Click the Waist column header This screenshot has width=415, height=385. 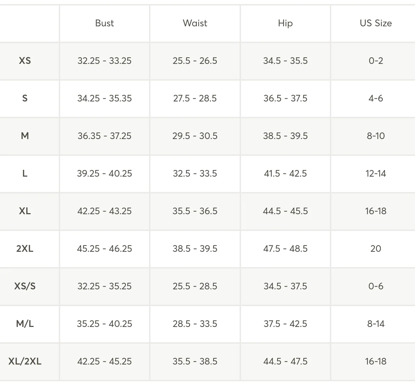(x=195, y=23)
